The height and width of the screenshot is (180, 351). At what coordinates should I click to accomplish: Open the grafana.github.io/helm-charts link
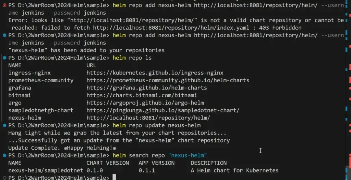147,88
